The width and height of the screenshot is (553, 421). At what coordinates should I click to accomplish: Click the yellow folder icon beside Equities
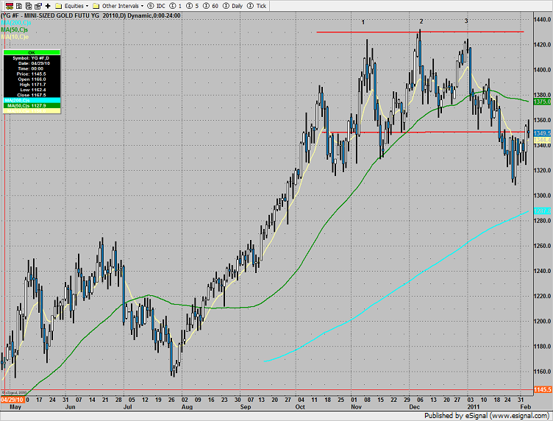tap(59, 6)
